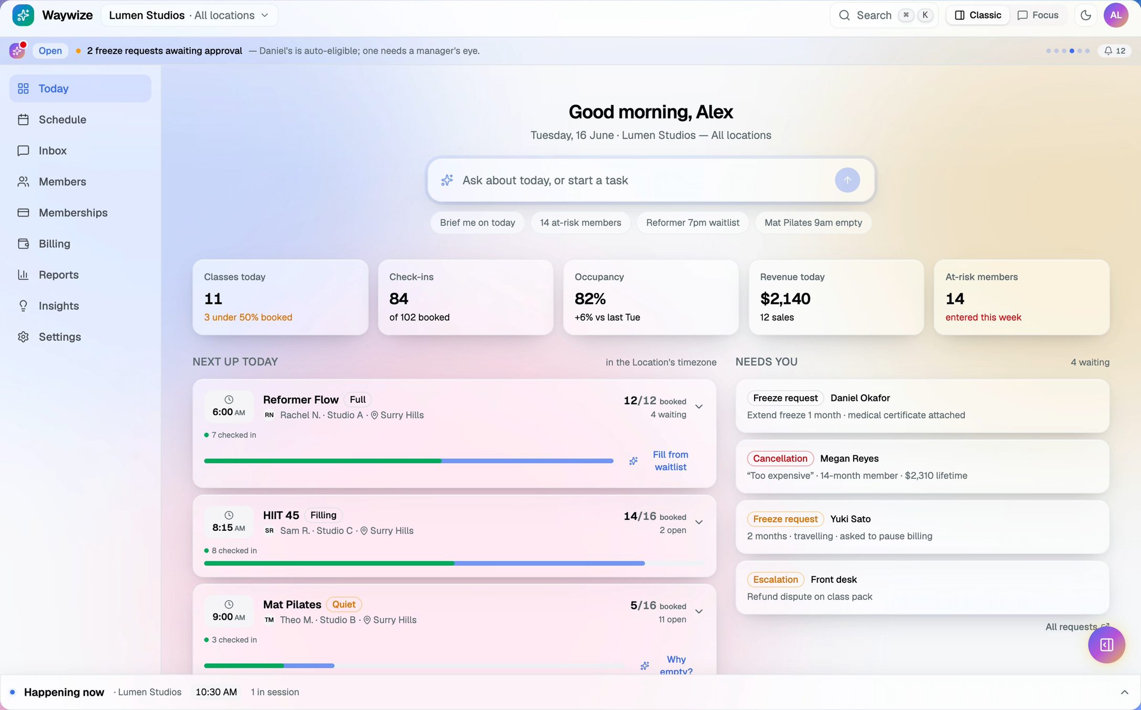Open the Lumen Studios location dropdown
The height and width of the screenshot is (710, 1141).
pos(189,15)
